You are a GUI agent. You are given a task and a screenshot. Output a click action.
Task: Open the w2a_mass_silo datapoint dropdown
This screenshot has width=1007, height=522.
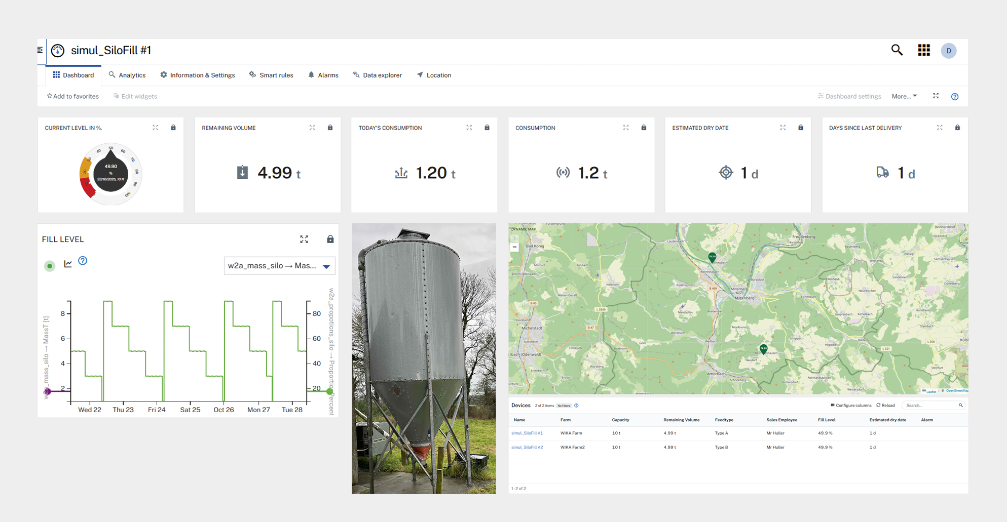click(x=279, y=266)
